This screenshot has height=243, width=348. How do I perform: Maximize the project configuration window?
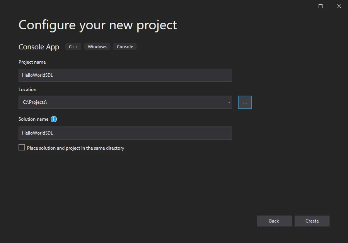321,6
